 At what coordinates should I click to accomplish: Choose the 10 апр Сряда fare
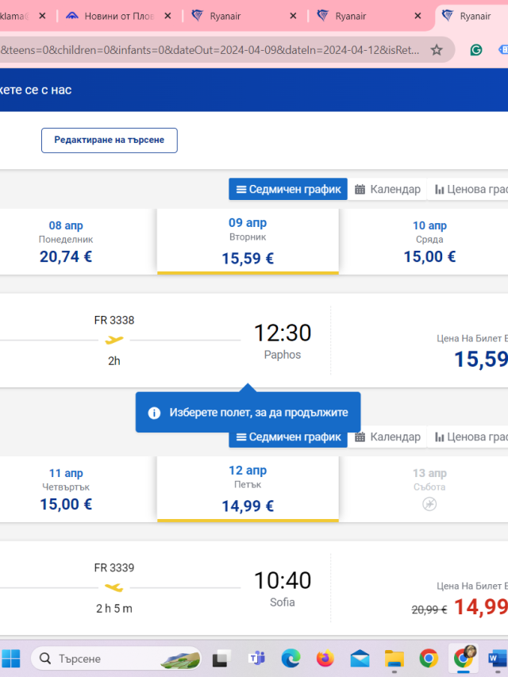tap(429, 242)
